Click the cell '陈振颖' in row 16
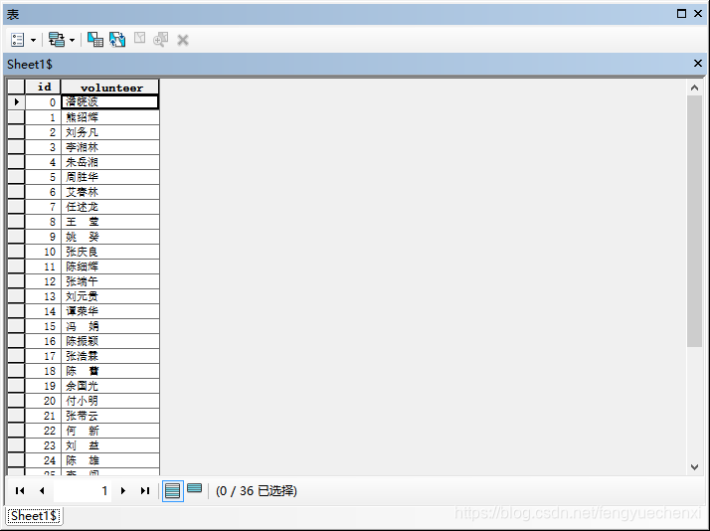The image size is (710, 531). 110,341
